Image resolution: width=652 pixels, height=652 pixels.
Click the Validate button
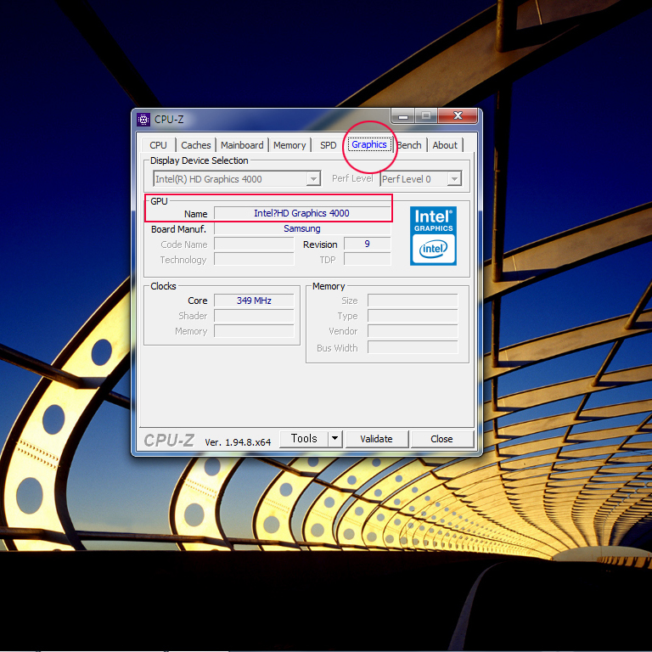pos(376,439)
